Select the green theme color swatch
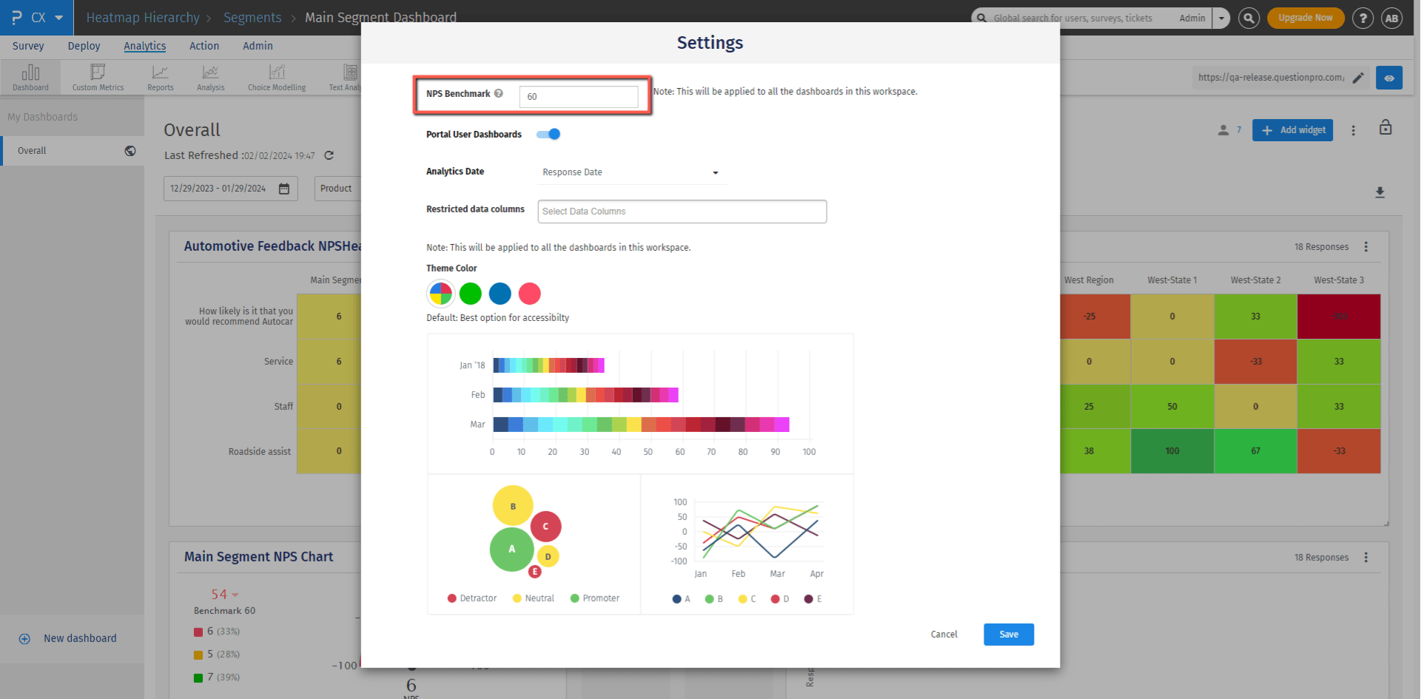 (470, 293)
